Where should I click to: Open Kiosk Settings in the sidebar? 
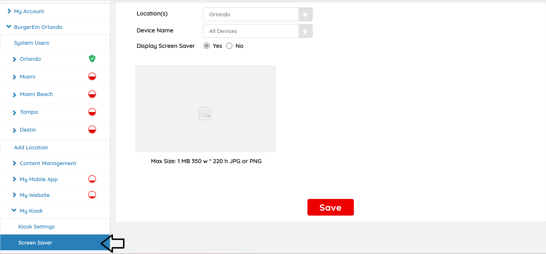point(36,226)
